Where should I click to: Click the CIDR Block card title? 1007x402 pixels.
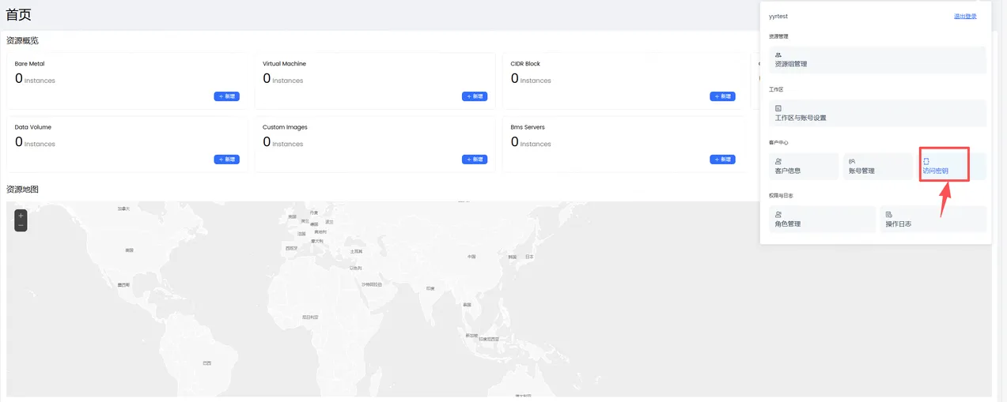pyautogui.click(x=526, y=64)
